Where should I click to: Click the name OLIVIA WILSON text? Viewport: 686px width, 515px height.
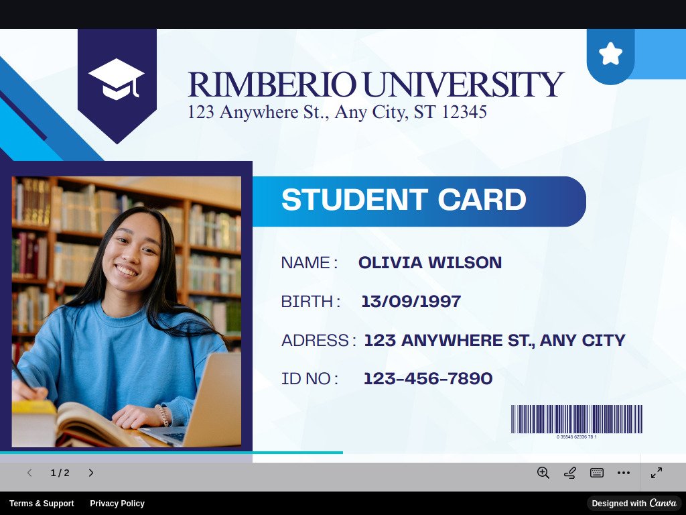pyautogui.click(x=430, y=263)
